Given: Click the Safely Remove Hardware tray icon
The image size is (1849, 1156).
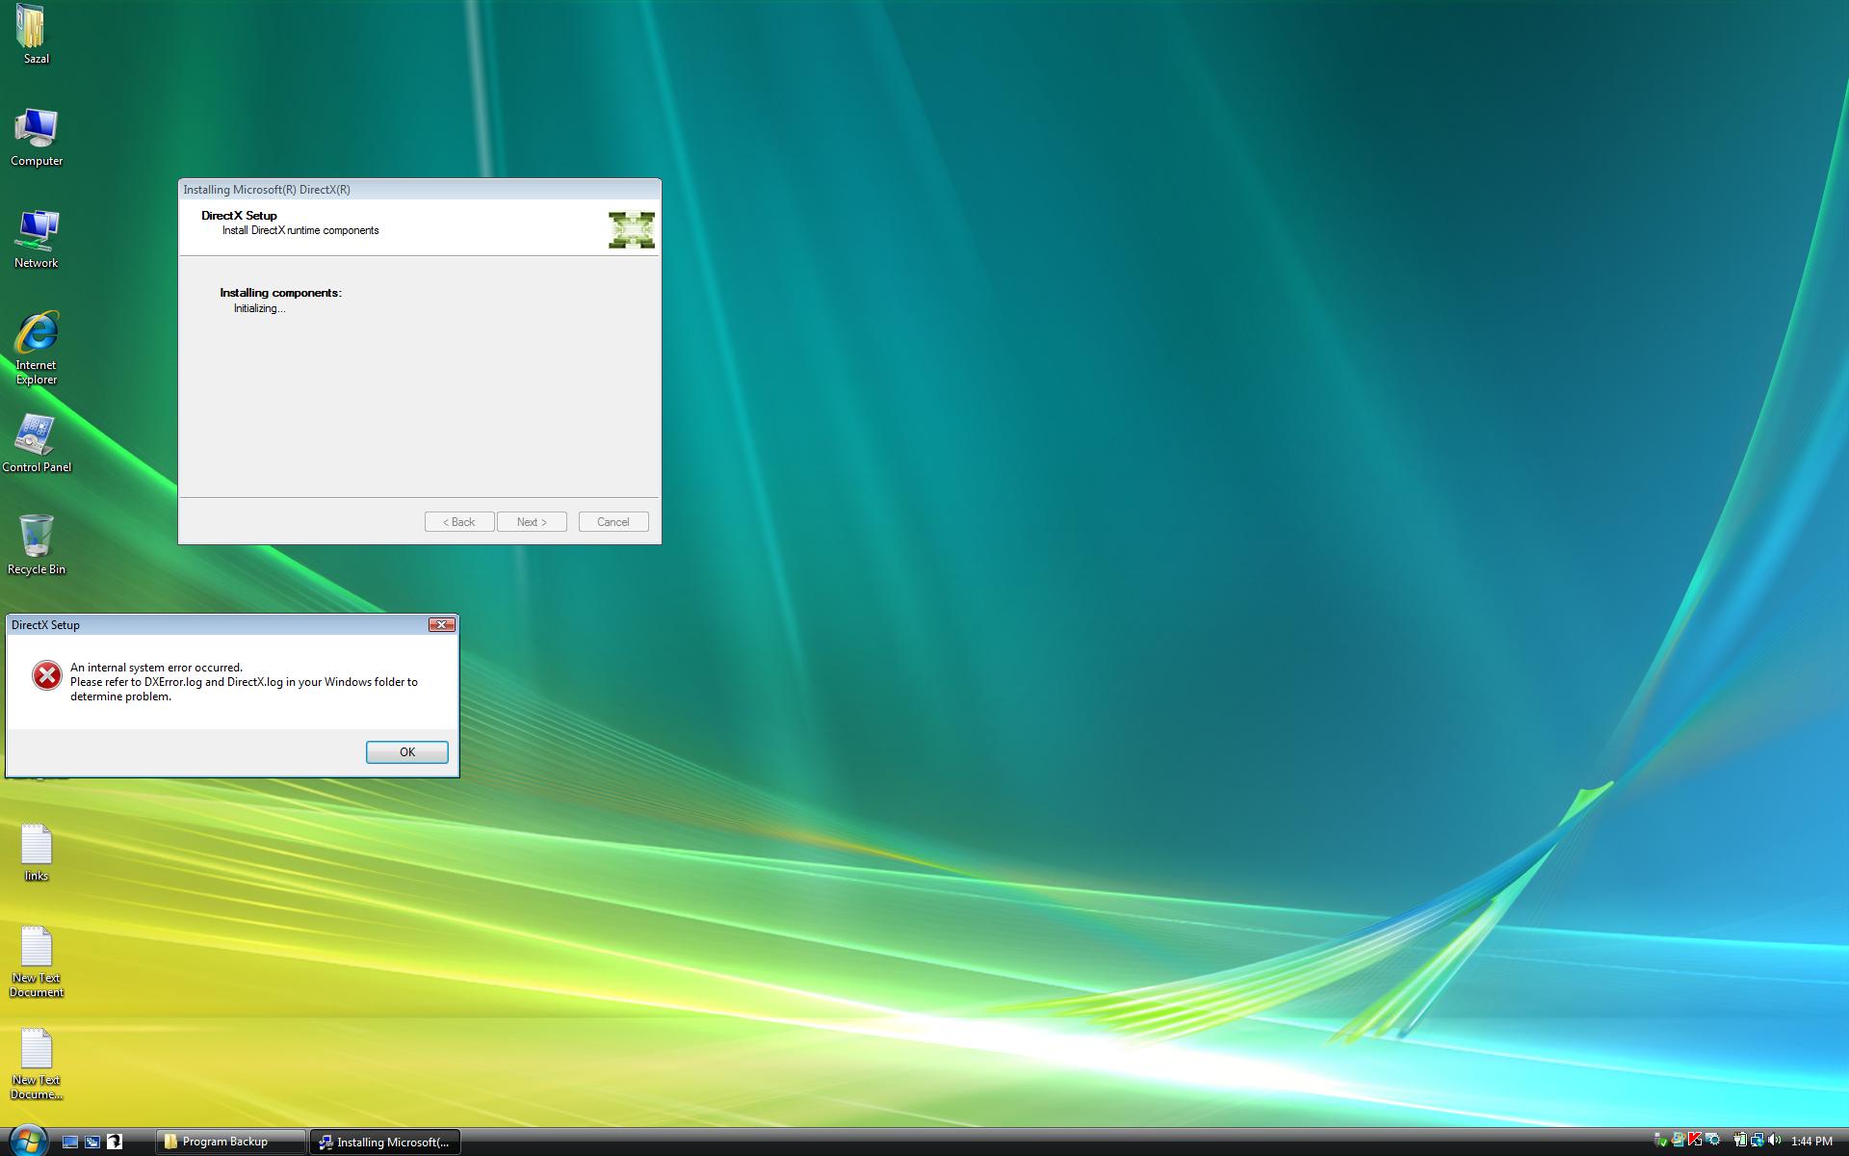Looking at the screenshot, I should coord(1660,1141).
